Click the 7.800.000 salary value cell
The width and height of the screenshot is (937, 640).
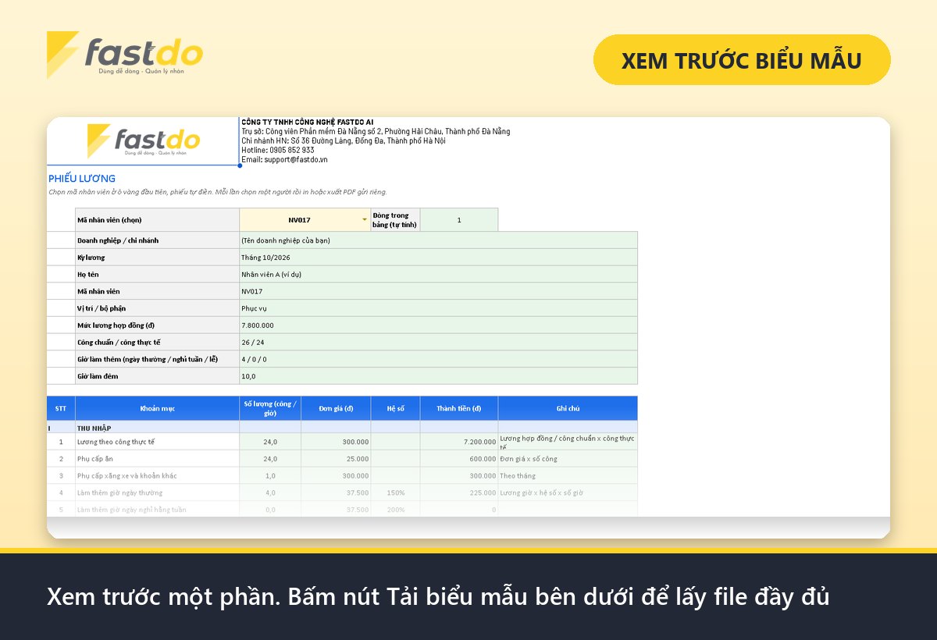[x=438, y=325]
